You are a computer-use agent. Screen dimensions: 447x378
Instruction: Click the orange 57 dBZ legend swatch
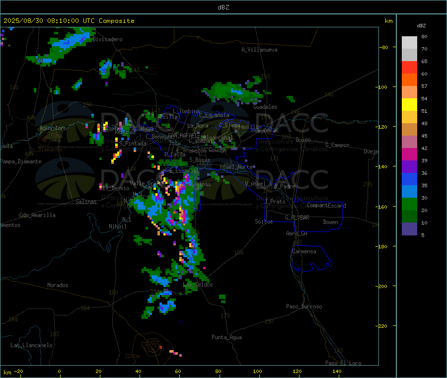point(409,80)
